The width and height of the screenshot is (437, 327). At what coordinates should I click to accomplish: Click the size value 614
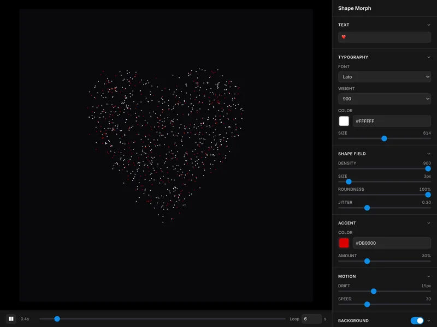pos(427,133)
